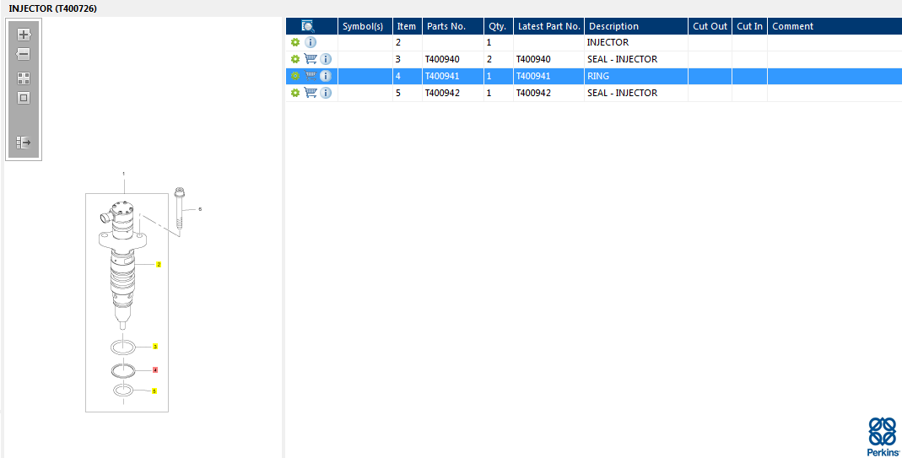Viewport: 902px width, 458px height.
Task: Click the Perkins logo
Action: 883,437
